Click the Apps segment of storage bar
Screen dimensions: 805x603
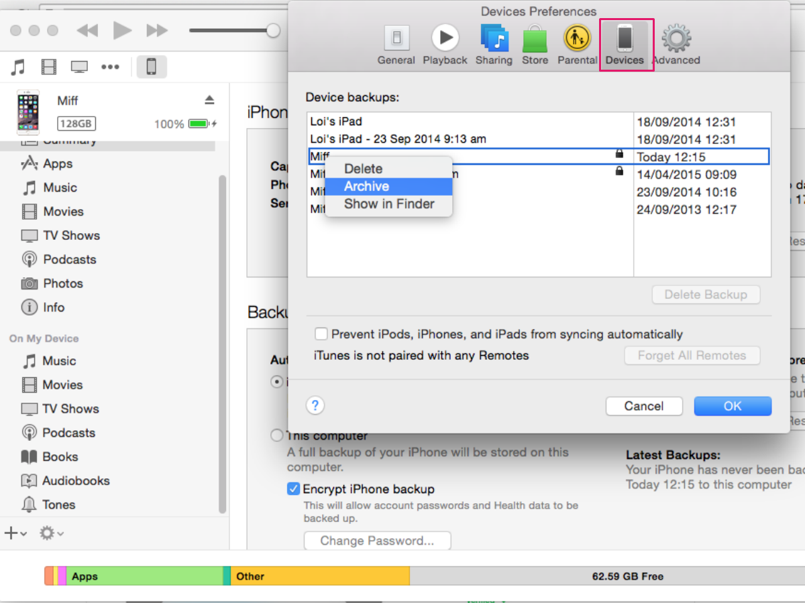[144, 576]
